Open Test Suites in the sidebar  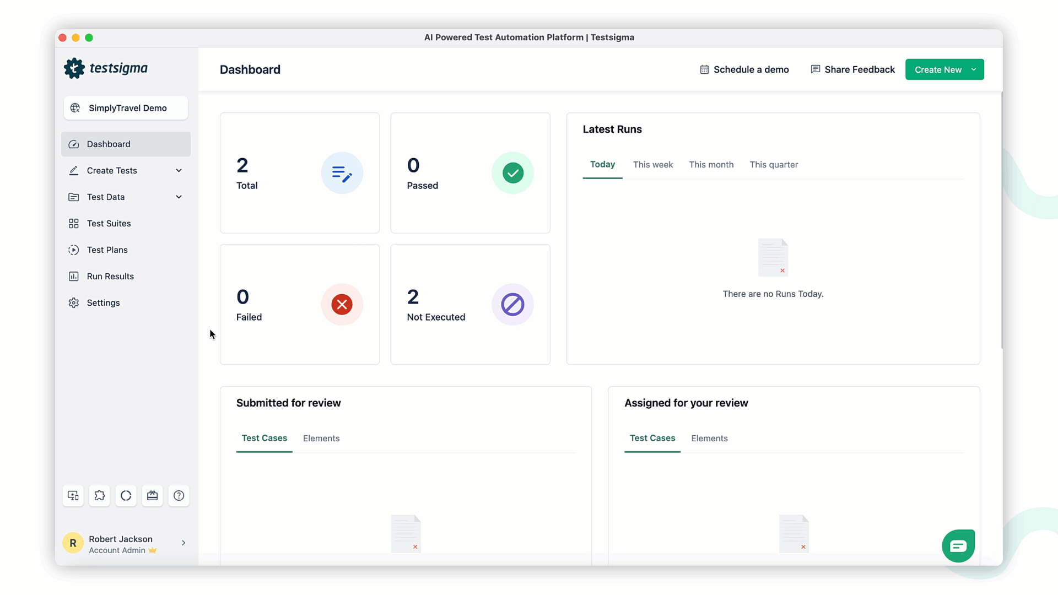[126, 224]
